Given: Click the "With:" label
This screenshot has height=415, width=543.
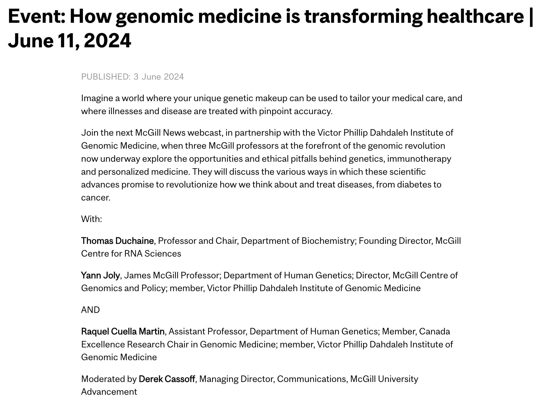Looking at the screenshot, I should click(91, 219).
